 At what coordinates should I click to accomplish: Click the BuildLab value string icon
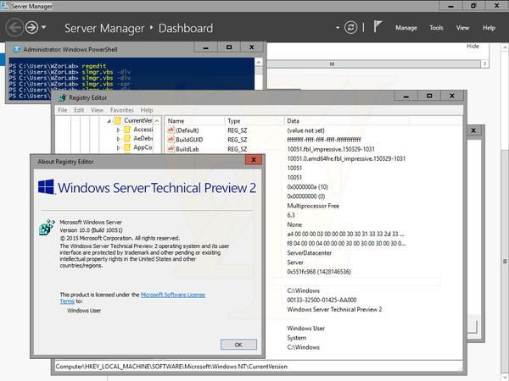pos(171,149)
